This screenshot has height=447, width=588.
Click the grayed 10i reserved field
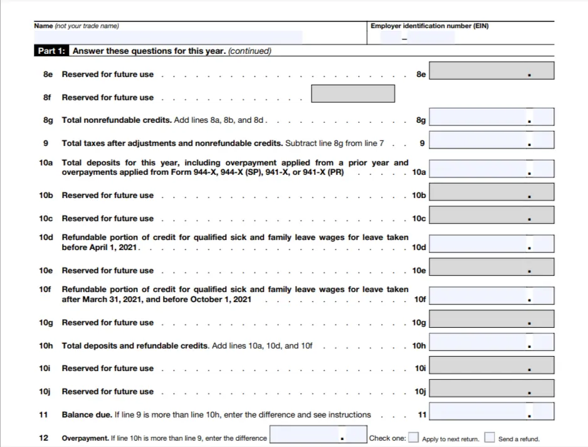[x=491, y=365]
